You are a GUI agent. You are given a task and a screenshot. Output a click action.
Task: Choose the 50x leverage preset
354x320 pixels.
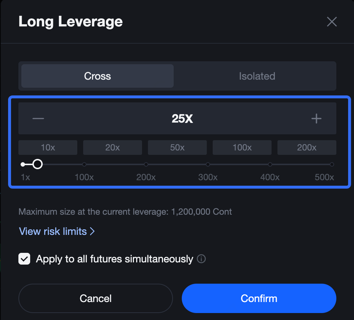[x=177, y=148]
